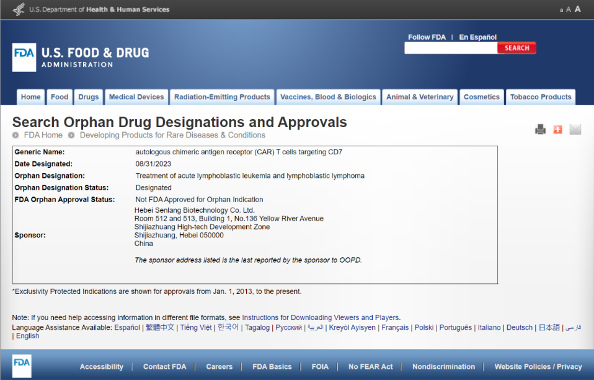594x380 pixels.
Task: Click the red SEARCH button
Action: coord(516,48)
